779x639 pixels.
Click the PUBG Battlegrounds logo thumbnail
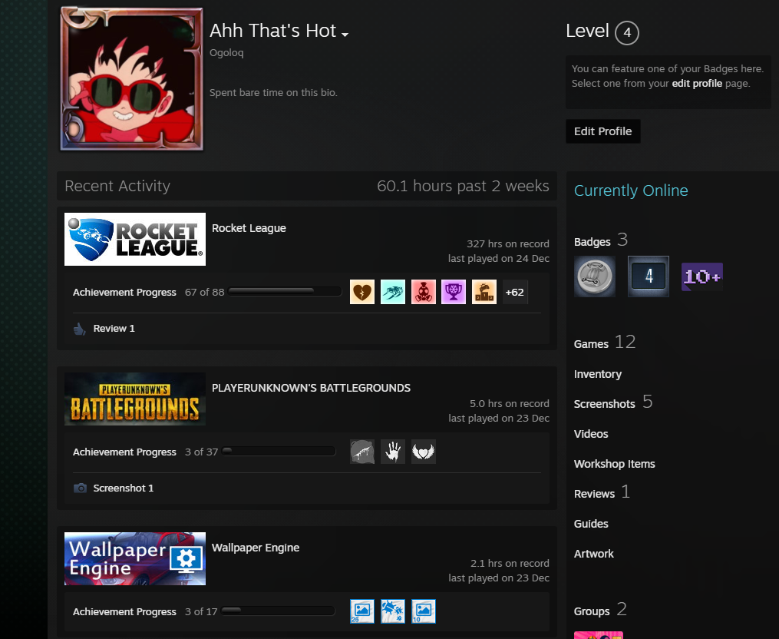(x=135, y=399)
